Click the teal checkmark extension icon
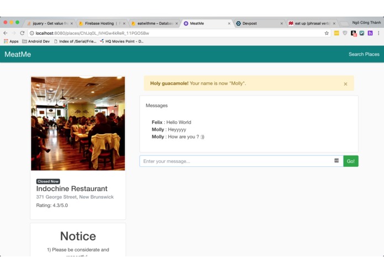This screenshot has height=273, width=384. coord(362,33)
